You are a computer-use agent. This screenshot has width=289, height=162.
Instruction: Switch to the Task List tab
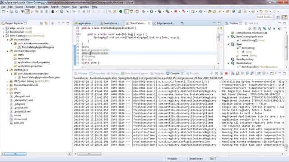click(252, 23)
